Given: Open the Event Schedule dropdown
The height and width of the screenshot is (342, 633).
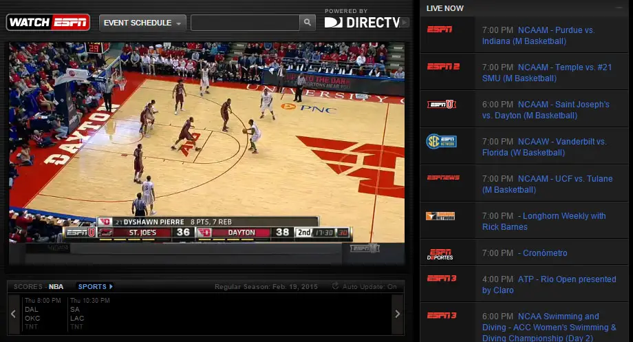Looking at the screenshot, I should coord(142,23).
